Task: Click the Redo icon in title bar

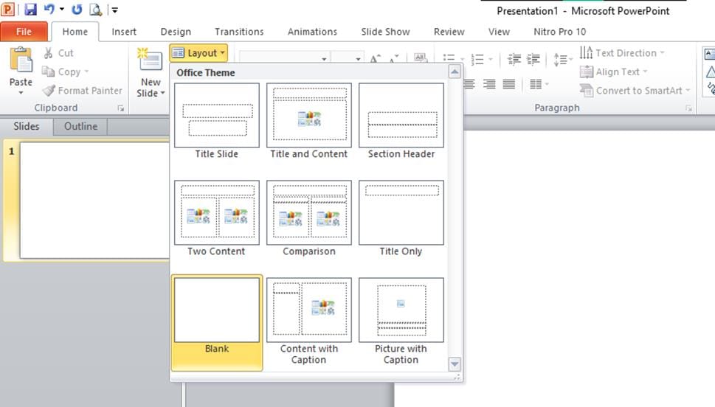Action: click(77, 10)
